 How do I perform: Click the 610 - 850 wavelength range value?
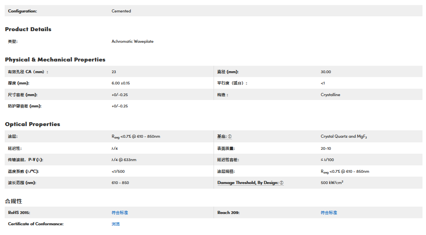120,183
